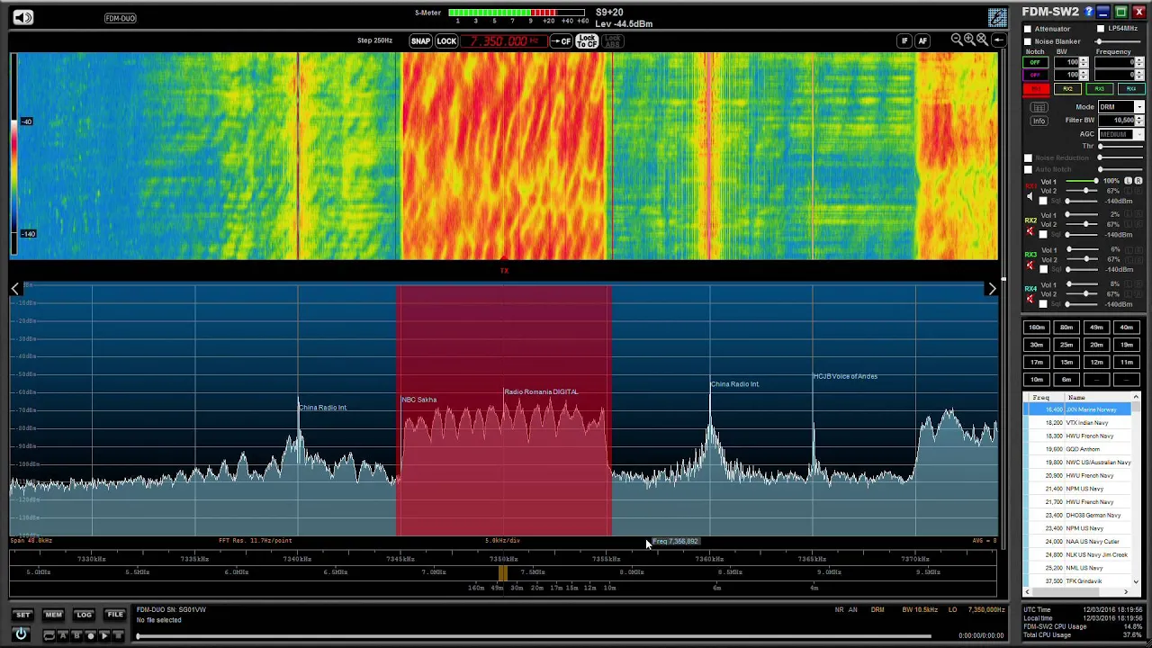Enable the Auto Notch checkbox
Image resolution: width=1152 pixels, height=648 pixels.
(1028, 169)
